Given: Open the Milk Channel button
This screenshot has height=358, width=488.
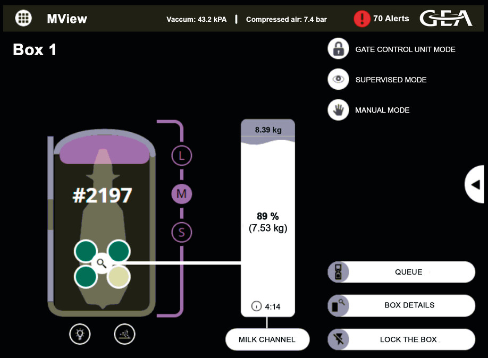Looking at the screenshot, I should point(267,339).
